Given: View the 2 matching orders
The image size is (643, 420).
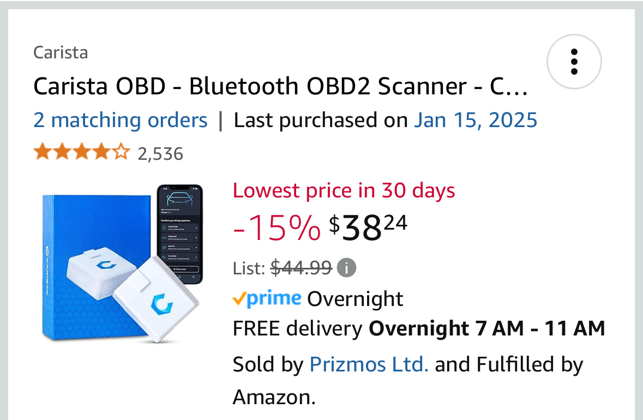Looking at the screenshot, I should (121, 120).
